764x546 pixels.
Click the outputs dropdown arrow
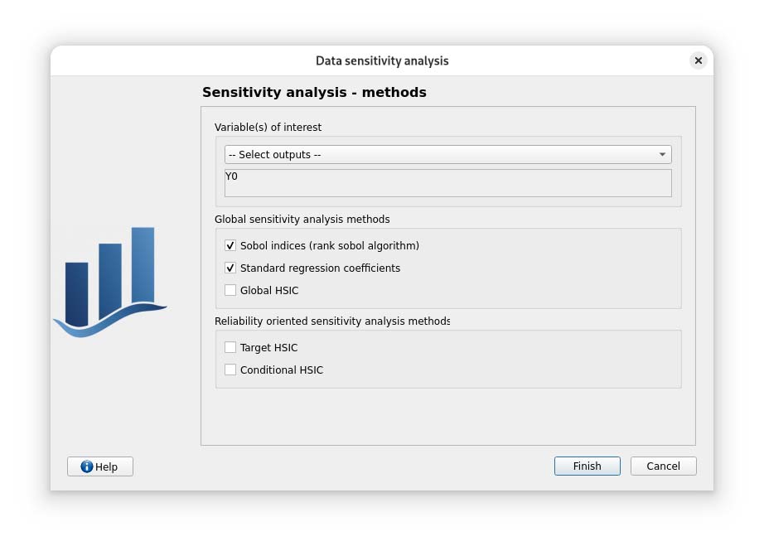pyautogui.click(x=662, y=155)
